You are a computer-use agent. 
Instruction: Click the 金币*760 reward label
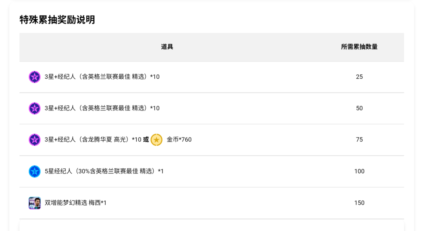pyautogui.click(x=179, y=139)
